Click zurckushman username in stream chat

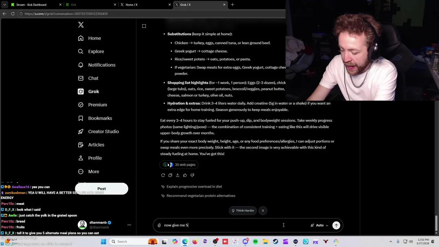point(15,193)
